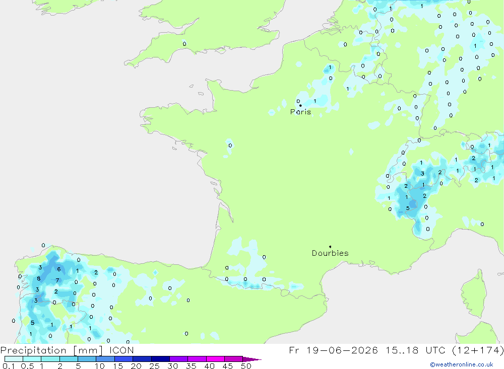Click the '(12+174)' forecast run text
The height and width of the screenshot is (369, 504).
point(478,350)
